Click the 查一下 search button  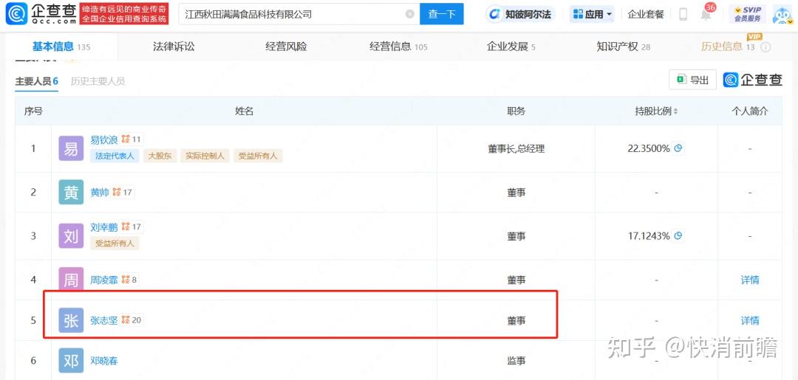coord(441,14)
